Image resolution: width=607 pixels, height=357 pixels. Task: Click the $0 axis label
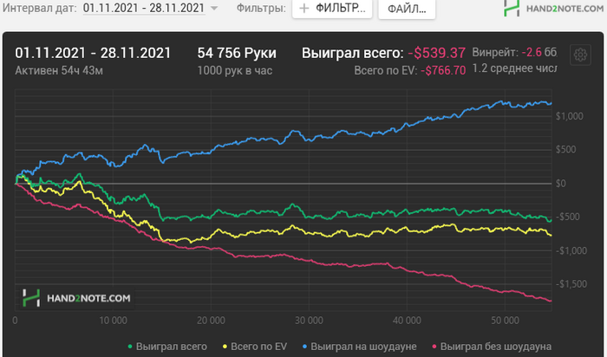coord(560,184)
